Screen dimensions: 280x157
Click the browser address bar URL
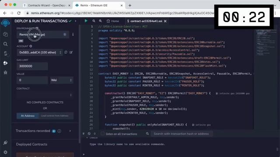[122, 13]
